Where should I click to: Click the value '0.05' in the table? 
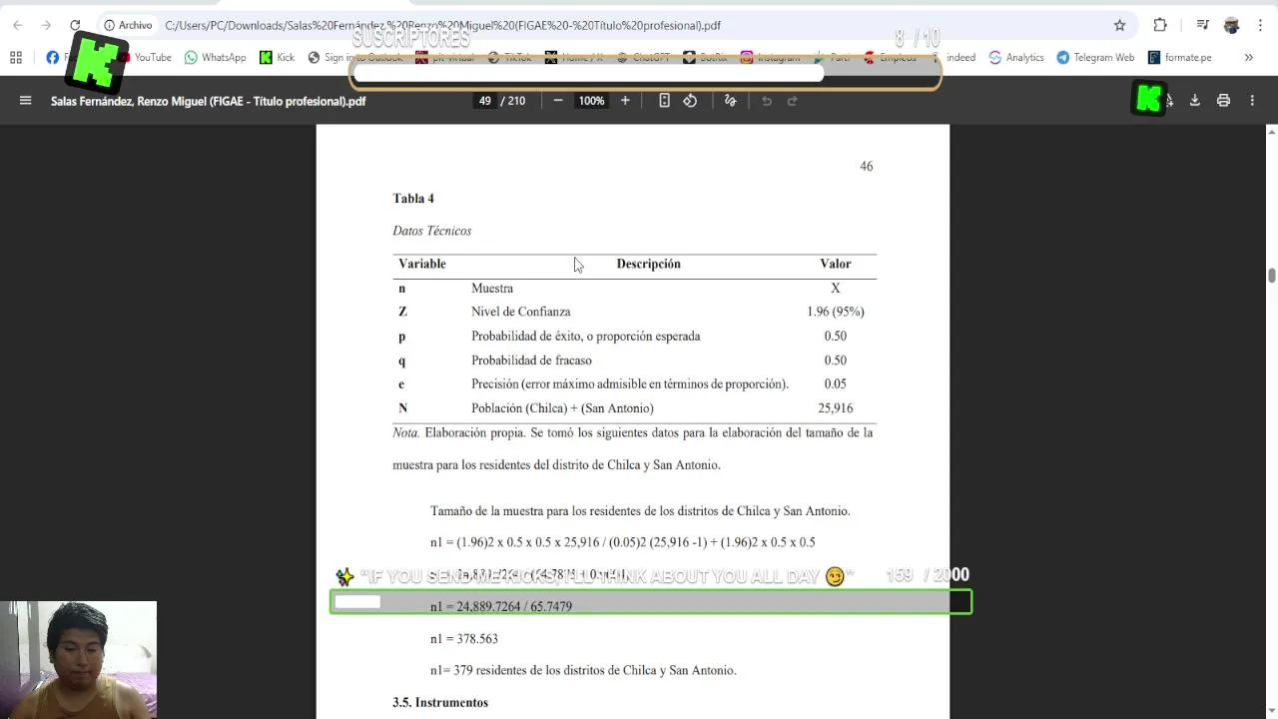836,384
